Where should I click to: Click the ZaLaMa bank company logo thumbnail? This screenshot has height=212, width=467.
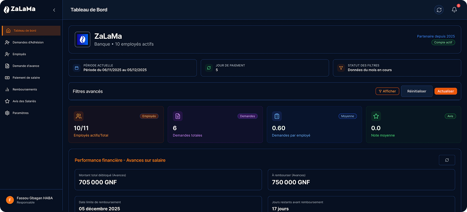coord(83,40)
